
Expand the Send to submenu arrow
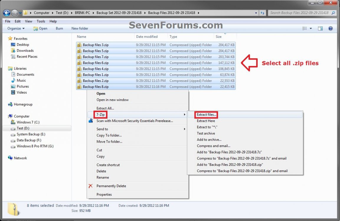tap(185, 129)
